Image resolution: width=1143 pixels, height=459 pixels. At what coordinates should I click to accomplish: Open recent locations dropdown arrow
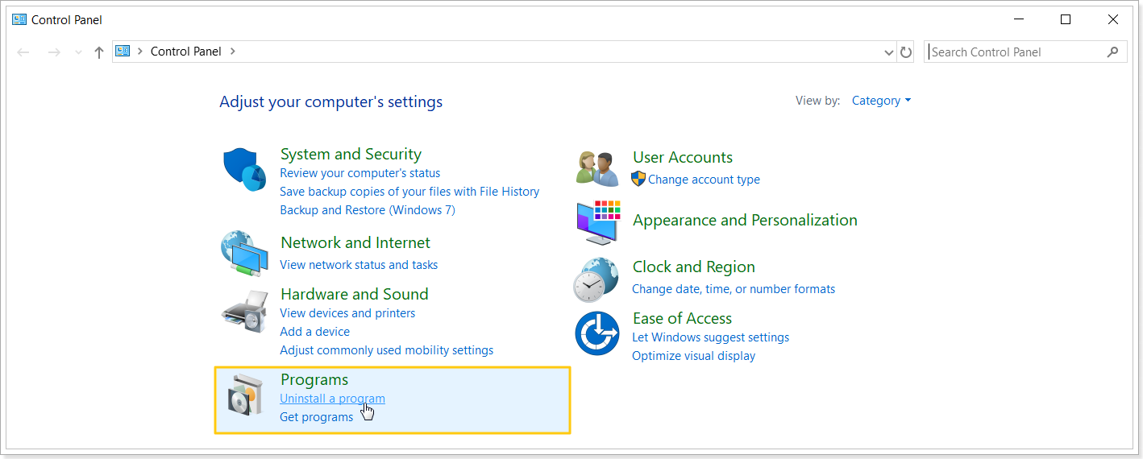pyautogui.click(x=78, y=52)
